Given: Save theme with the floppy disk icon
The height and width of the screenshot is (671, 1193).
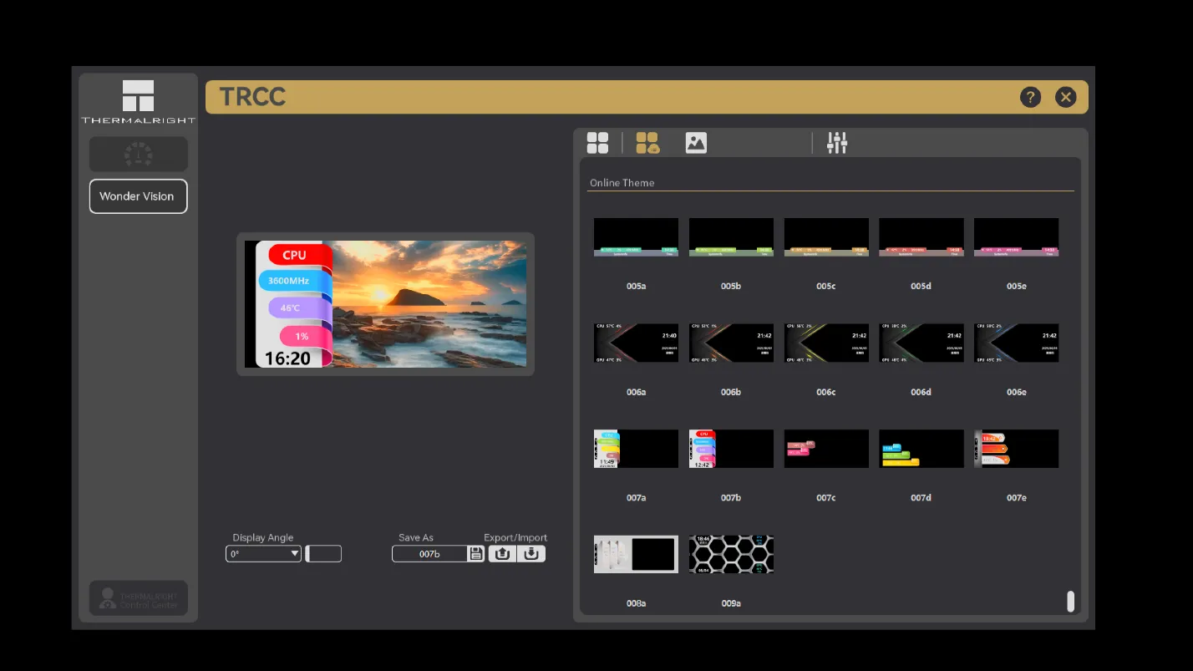Looking at the screenshot, I should pyautogui.click(x=475, y=553).
